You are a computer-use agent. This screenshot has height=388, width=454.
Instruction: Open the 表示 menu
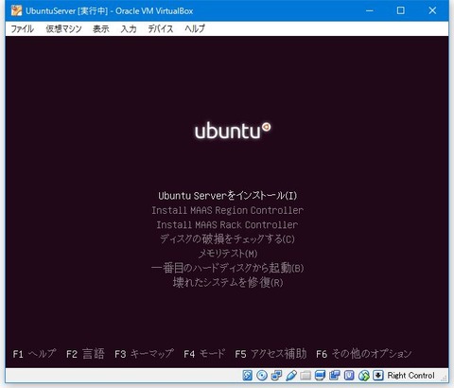101,29
